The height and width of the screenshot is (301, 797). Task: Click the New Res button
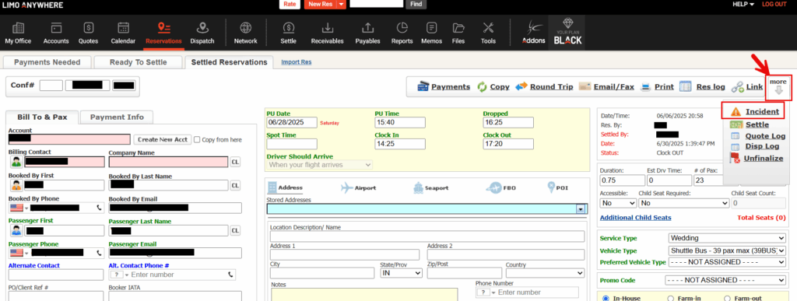pyautogui.click(x=320, y=4)
